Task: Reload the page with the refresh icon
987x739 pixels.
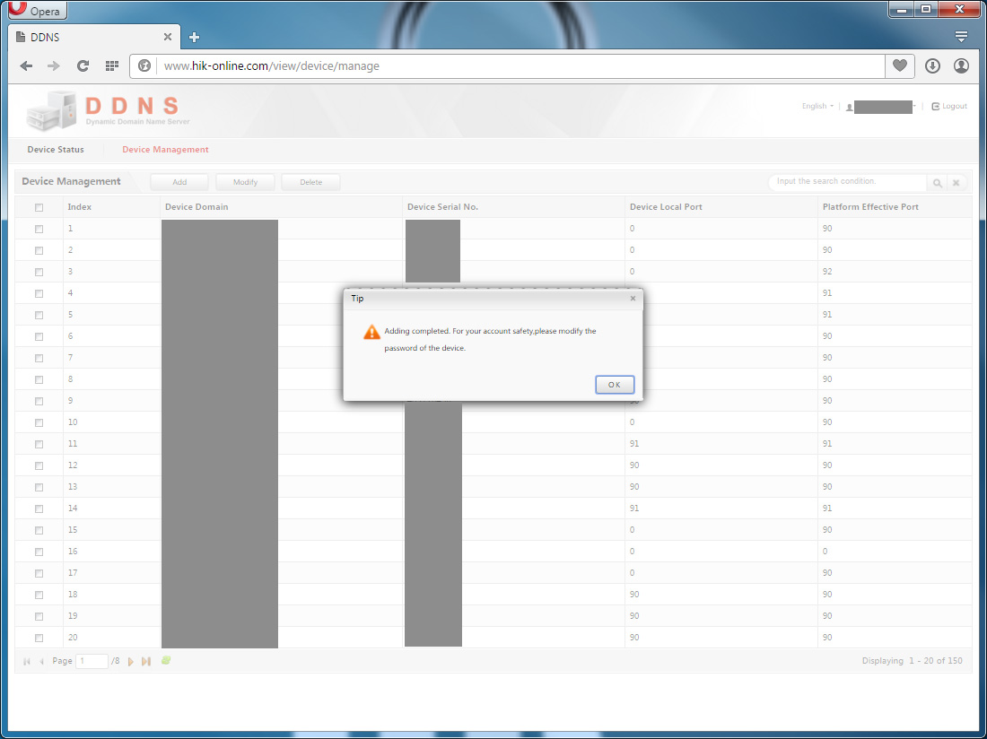Action: tap(83, 66)
